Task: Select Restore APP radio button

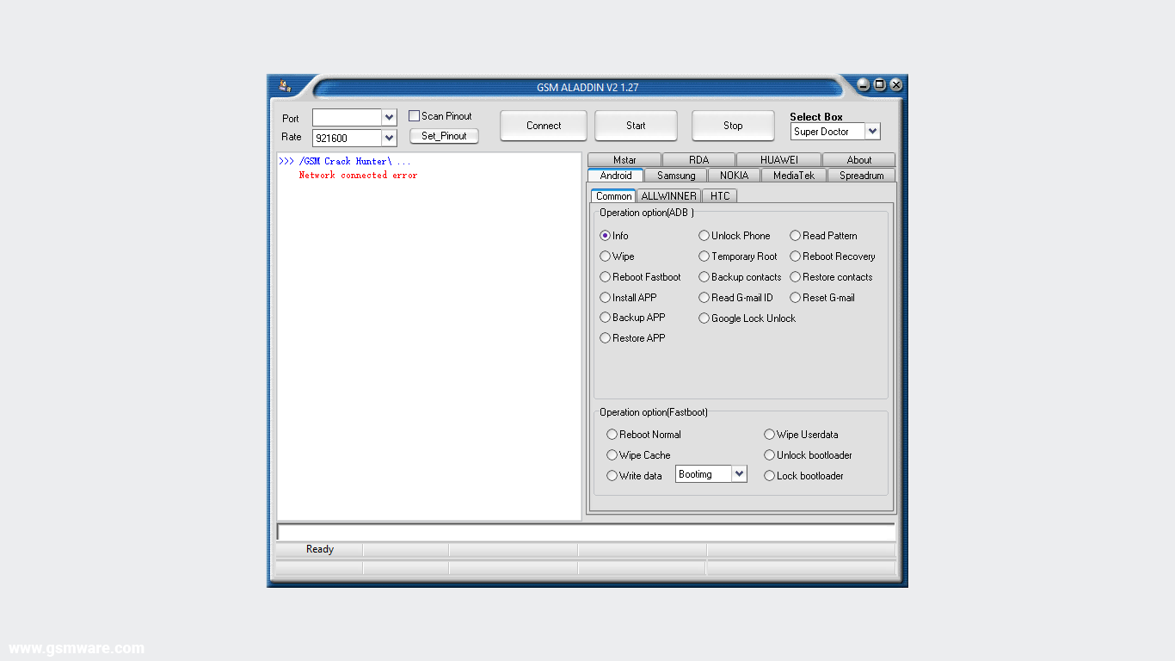Action: pos(605,337)
